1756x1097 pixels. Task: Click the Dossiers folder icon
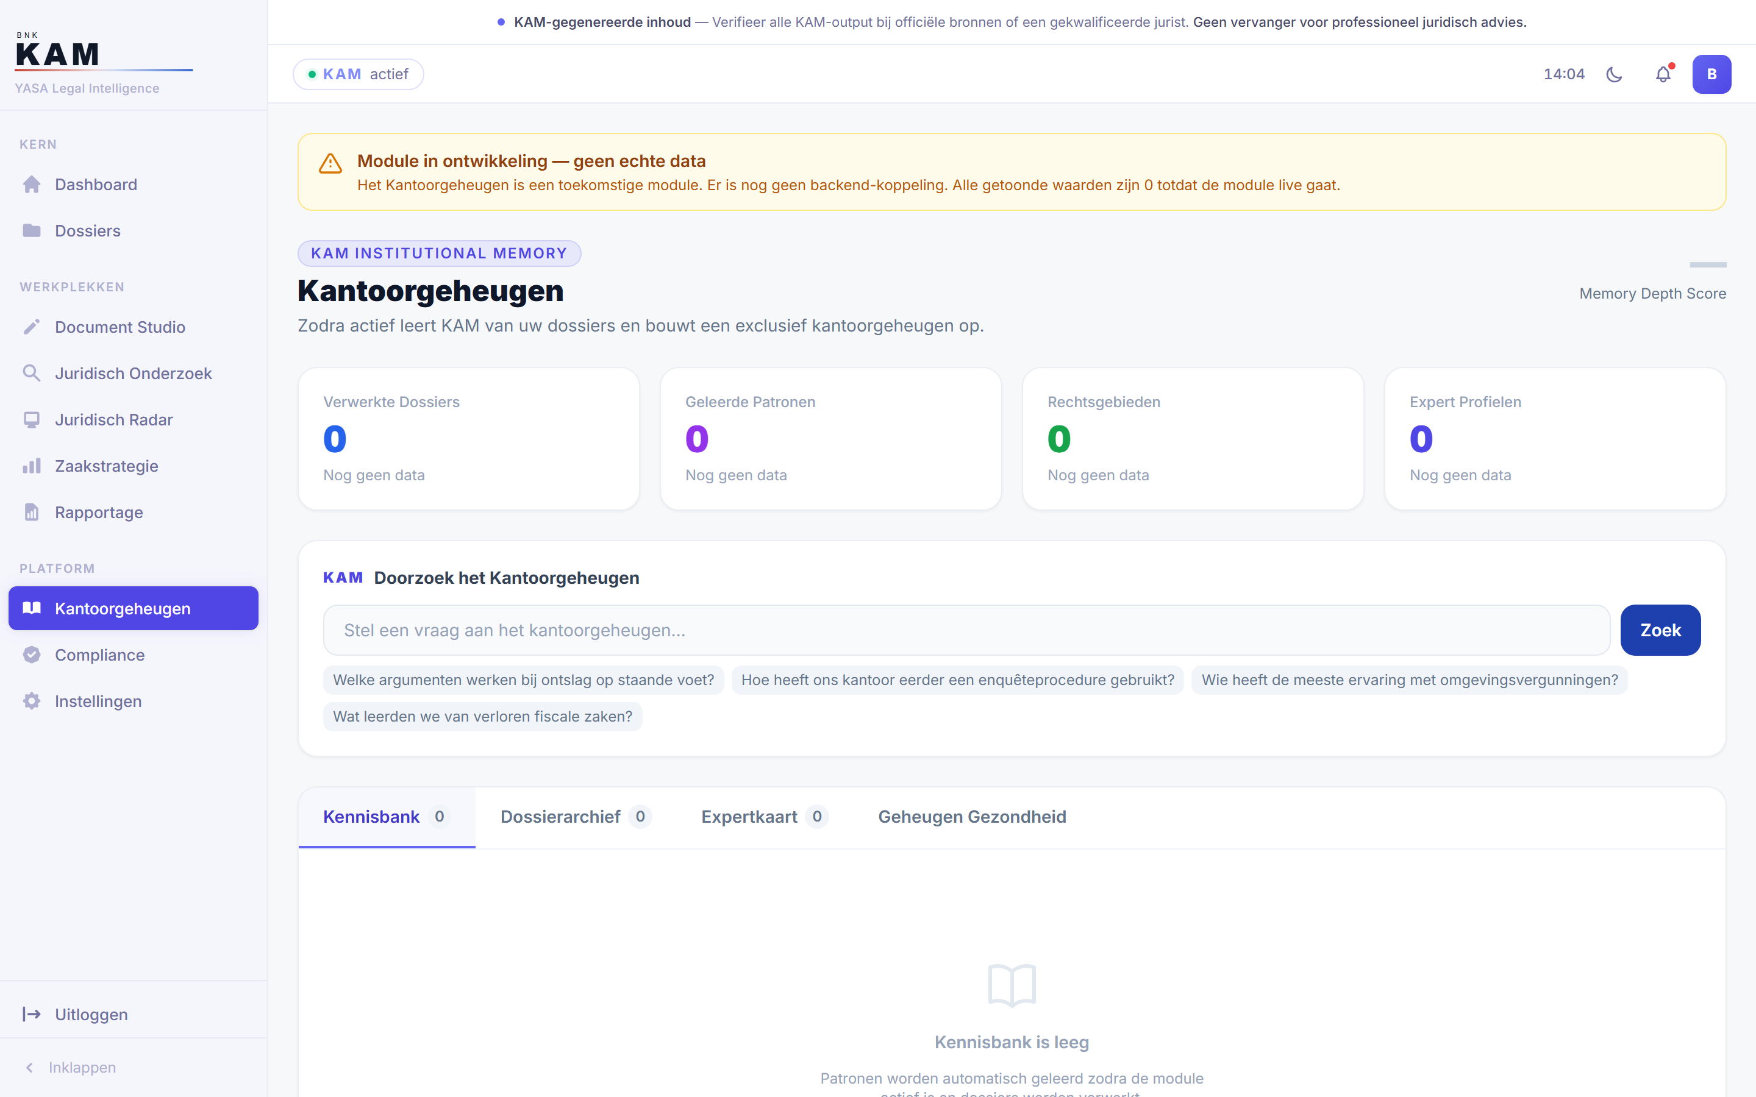[x=31, y=231]
